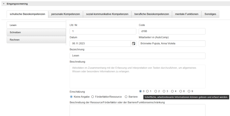Choose Einschätzung rating 2
The image size is (230, 116).
click(156, 91)
